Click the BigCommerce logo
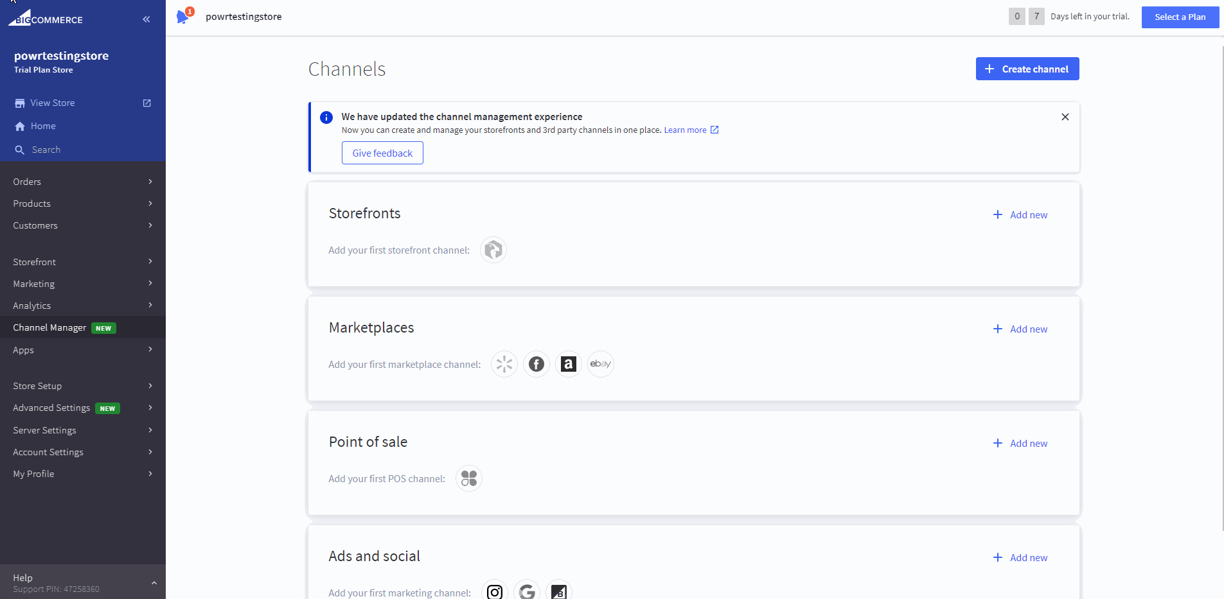This screenshot has width=1224, height=599. [x=46, y=18]
